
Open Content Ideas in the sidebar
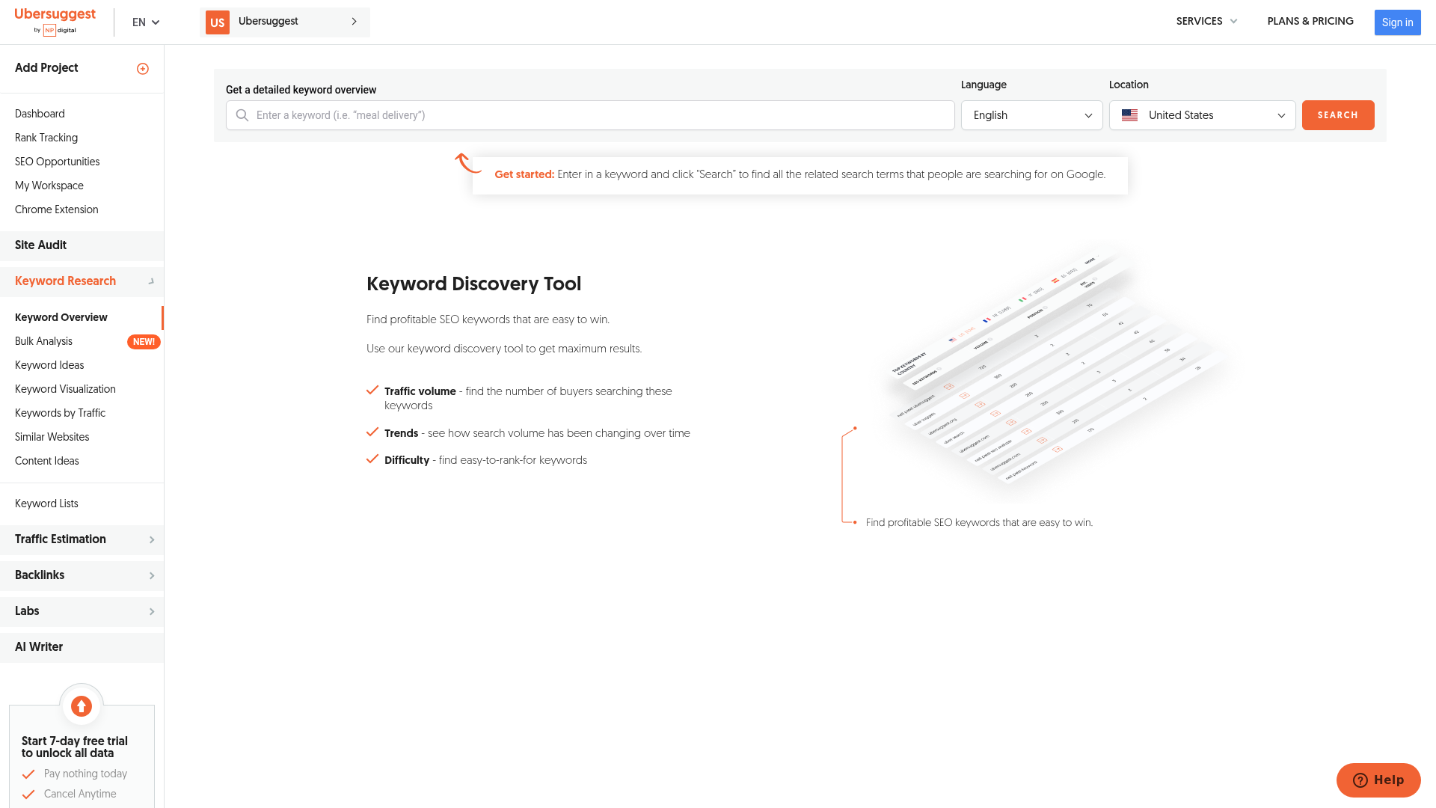click(x=46, y=461)
